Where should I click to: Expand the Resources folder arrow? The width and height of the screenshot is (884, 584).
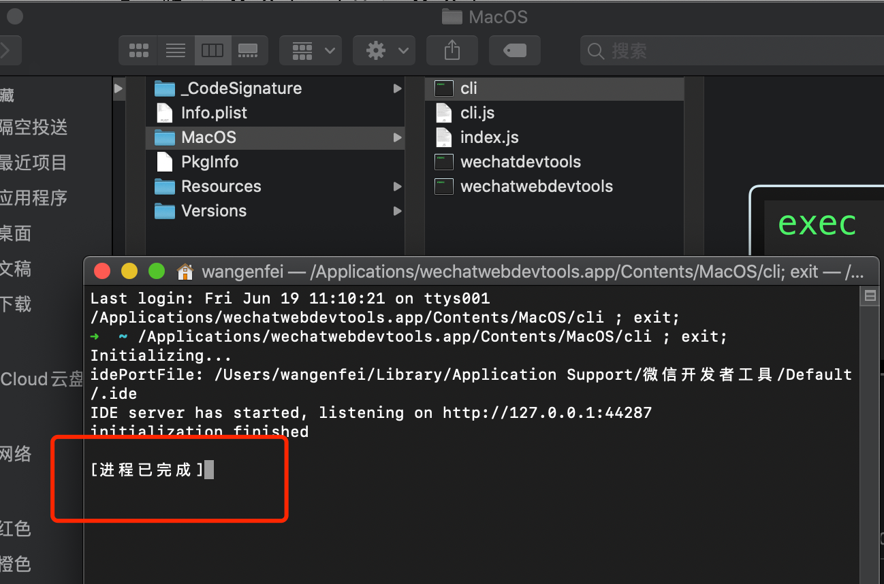pos(397,186)
